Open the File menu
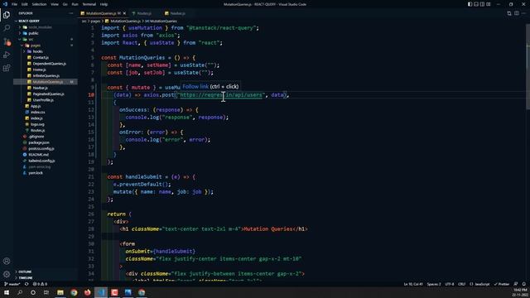This screenshot has width=530, height=298. pos(14,4)
